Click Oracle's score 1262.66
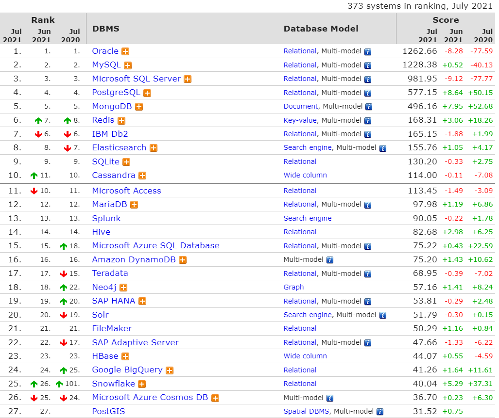The image size is (499, 418). 420,51
